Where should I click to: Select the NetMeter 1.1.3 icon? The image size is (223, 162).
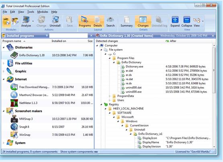pyautogui.click(x=14, y=103)
